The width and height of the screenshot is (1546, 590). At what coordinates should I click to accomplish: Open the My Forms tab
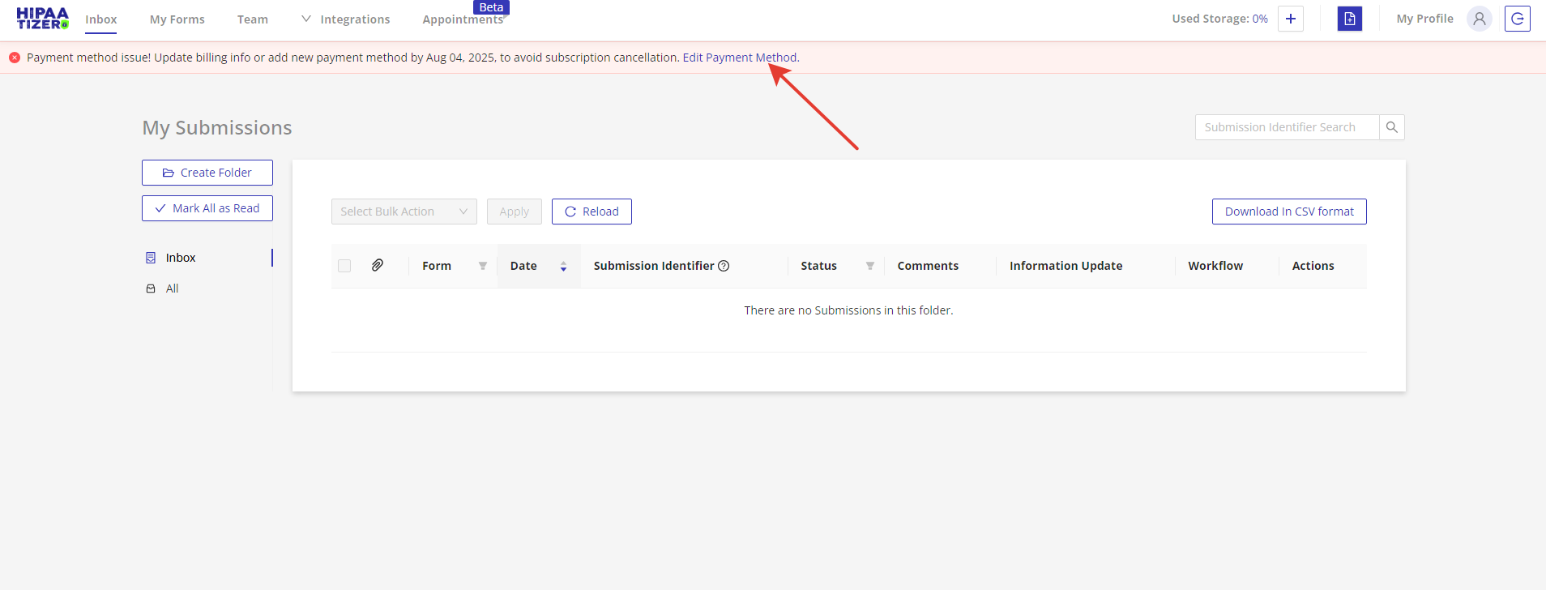click(177, 19)
